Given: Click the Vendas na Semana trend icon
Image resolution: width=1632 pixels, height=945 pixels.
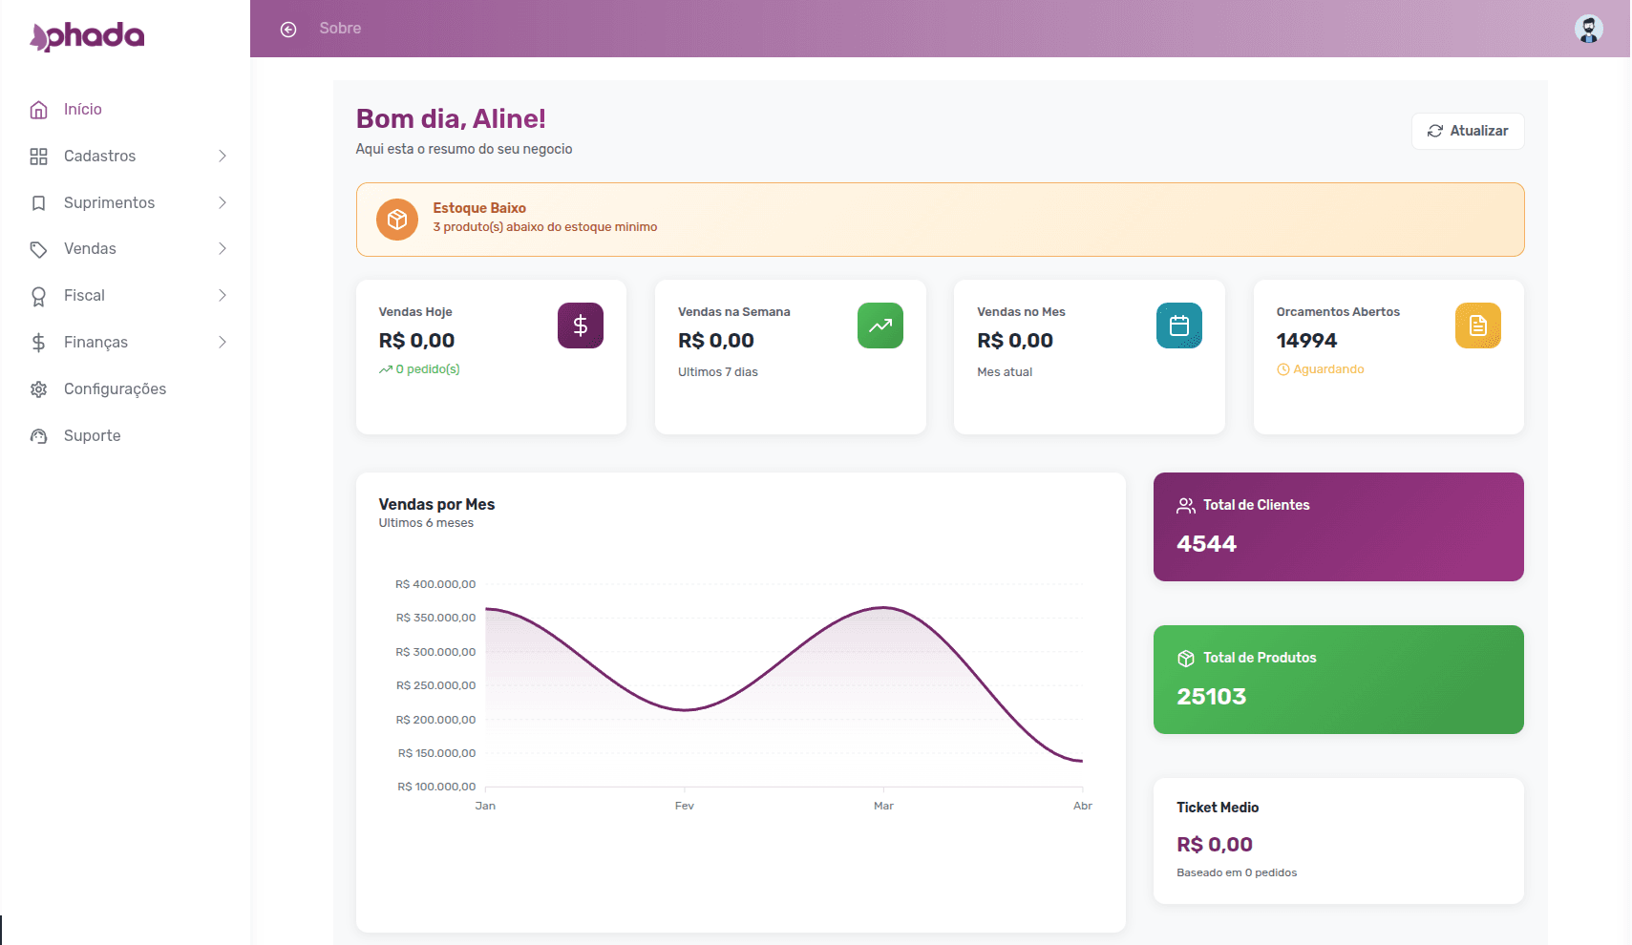Looking at the screenshot, I should 880,325.
